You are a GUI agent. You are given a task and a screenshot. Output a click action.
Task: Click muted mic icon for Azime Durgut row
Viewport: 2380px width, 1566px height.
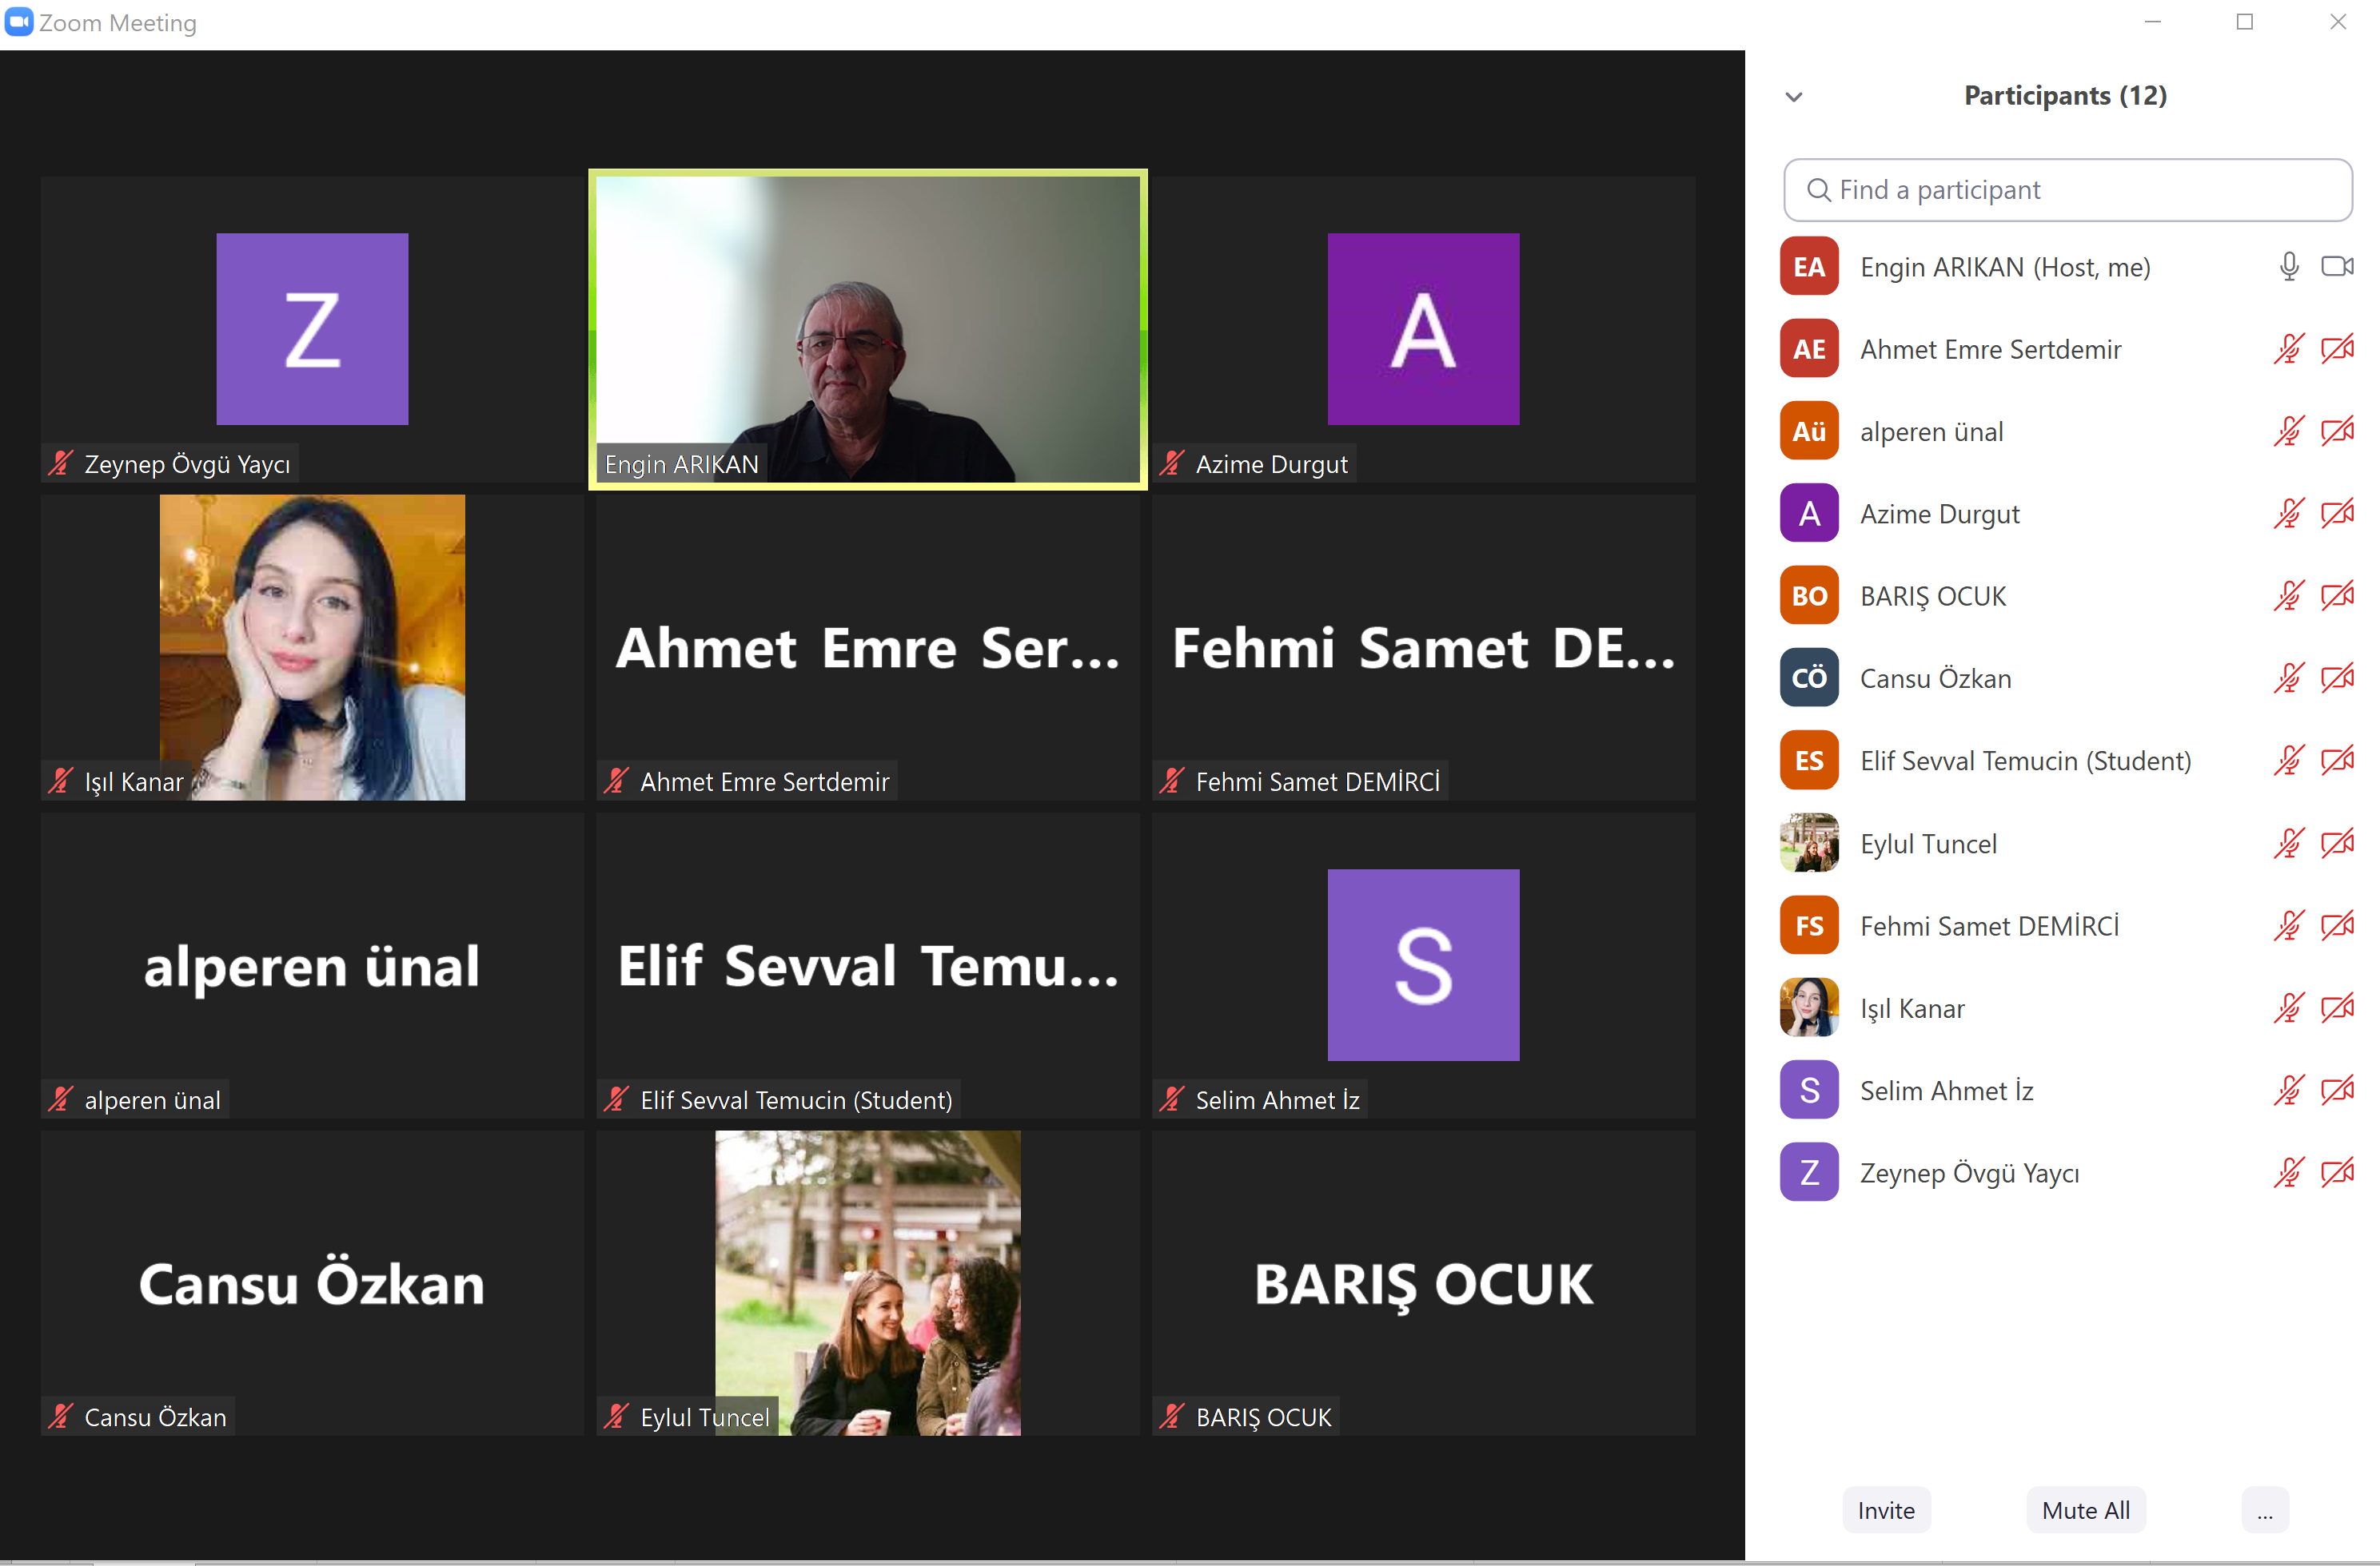coord(2288,514)
